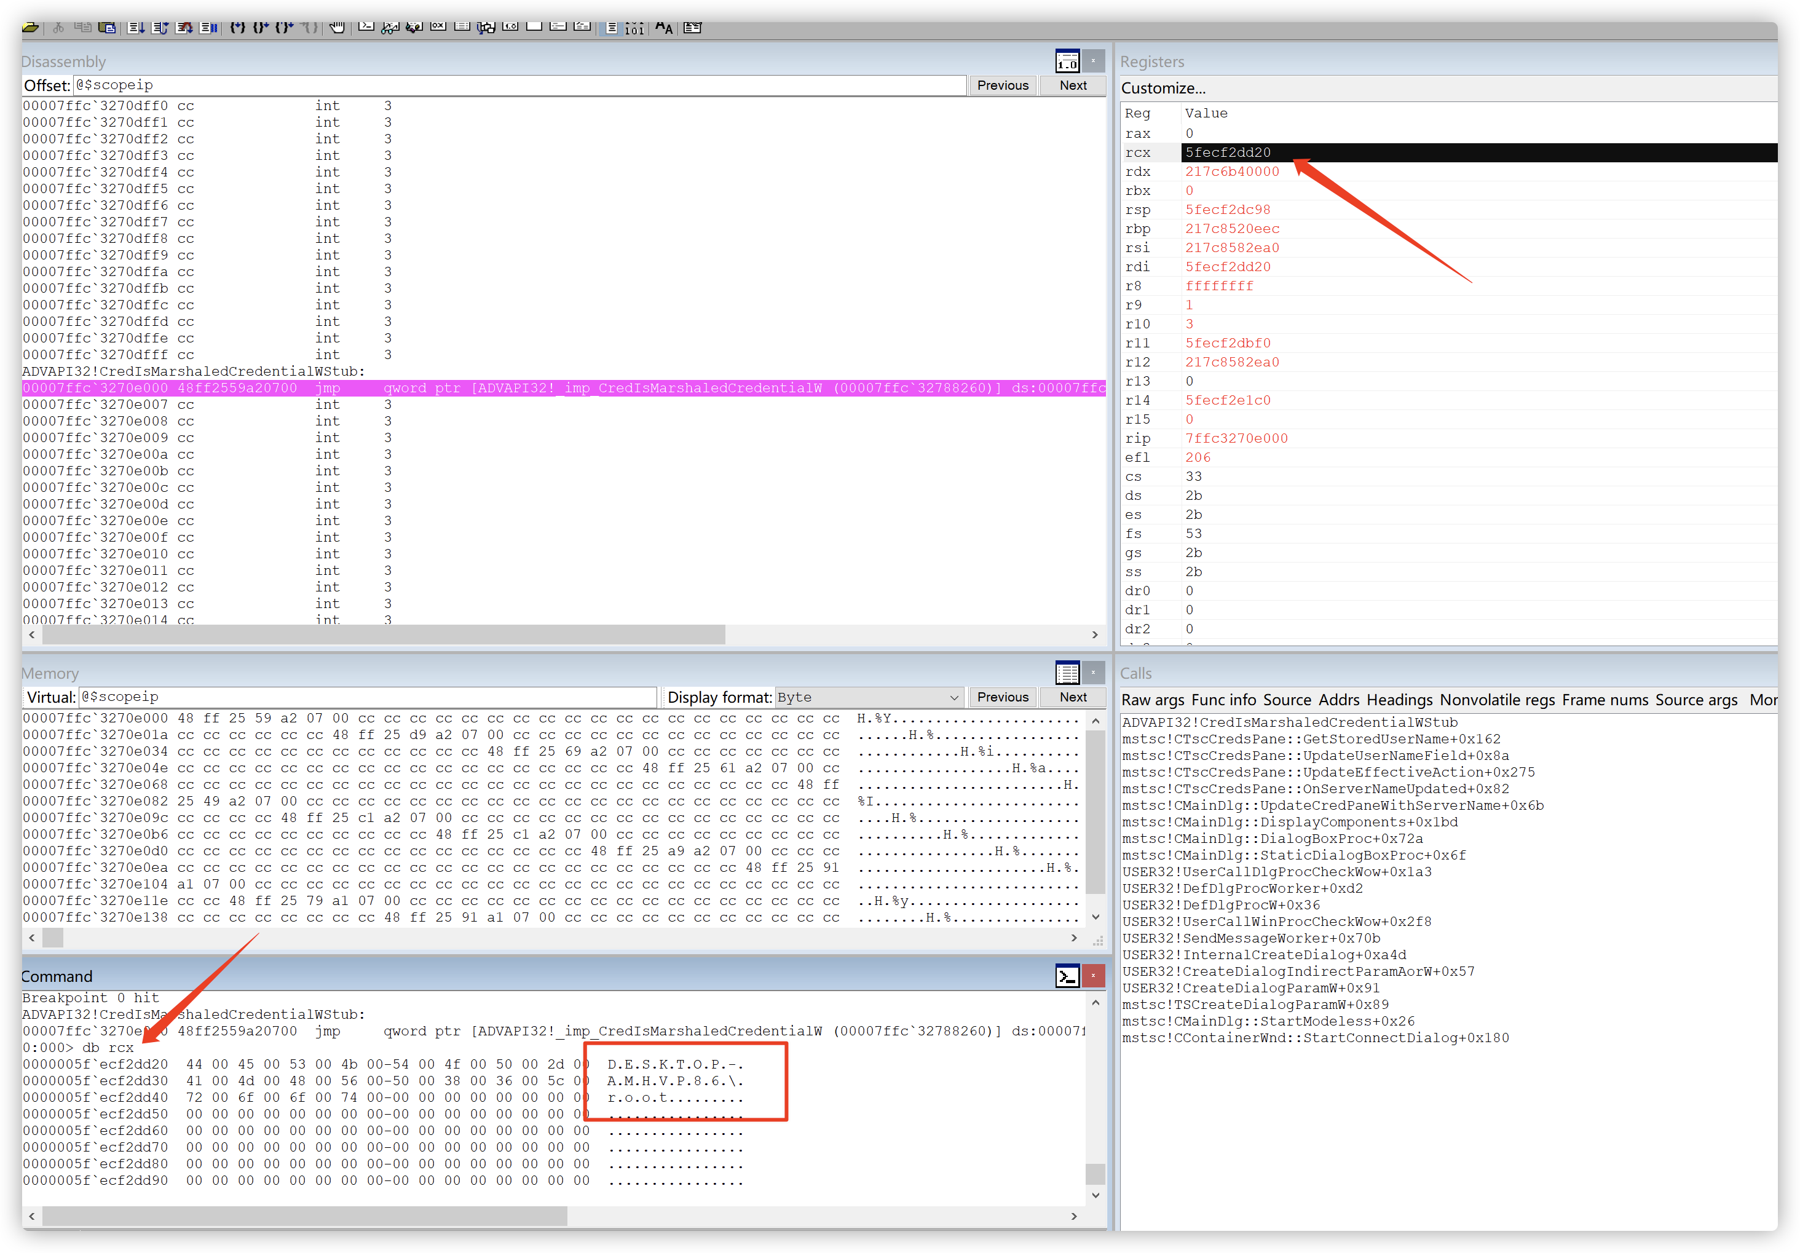This screenshot has height=1253, width=1800.
Task: Toggle Source mode toolbar button
Action: pos(612,28)
